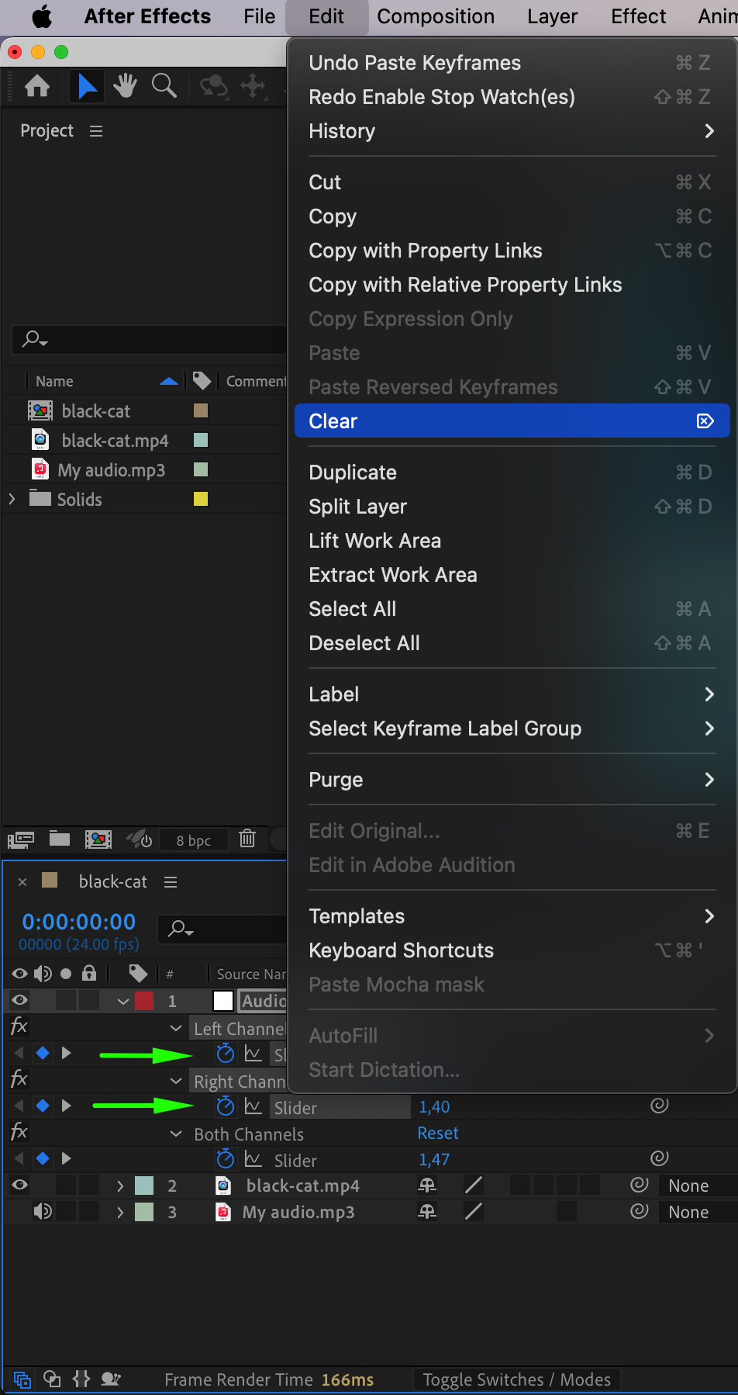738x1395 pixels.
Task: Click the graph editor icon on Right Channel Slider
Action: coord(253,1106)
